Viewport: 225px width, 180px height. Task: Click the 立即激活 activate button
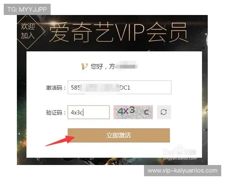(118, 135)
